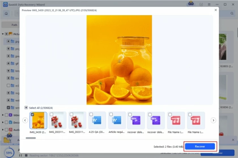Select the first MP3 audio file icon
Screen dimensions: 238x158
coord(176,121)
